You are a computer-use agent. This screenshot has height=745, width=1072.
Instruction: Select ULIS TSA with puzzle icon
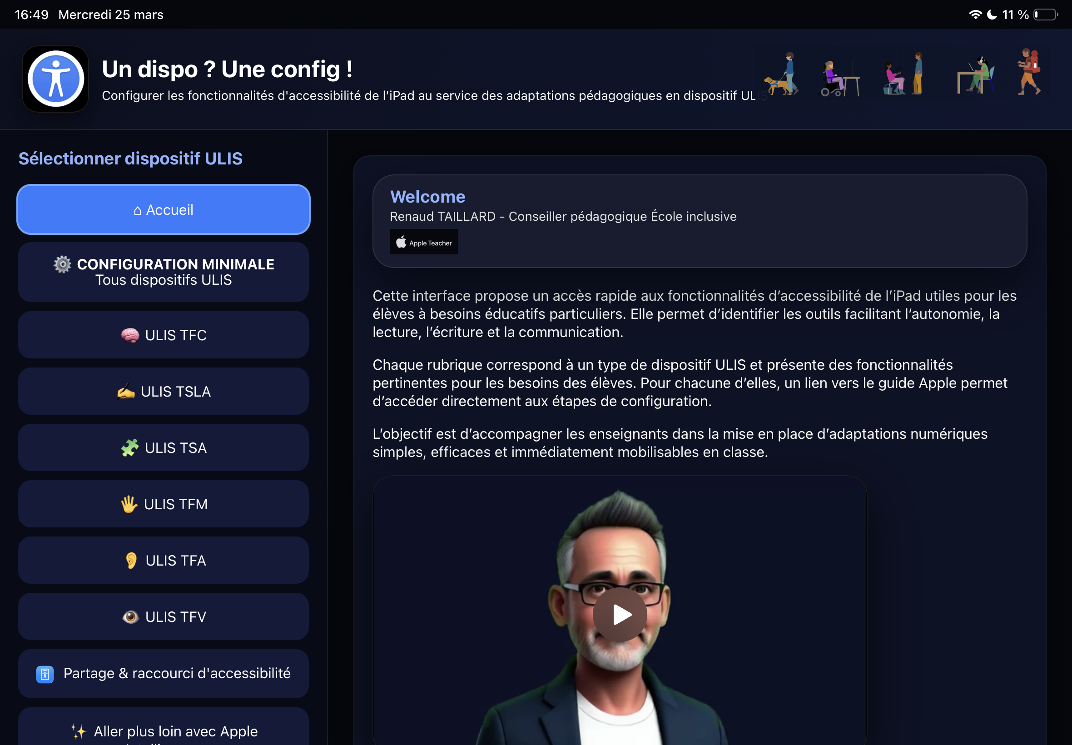pyautogui.click(x=164, y=447)
